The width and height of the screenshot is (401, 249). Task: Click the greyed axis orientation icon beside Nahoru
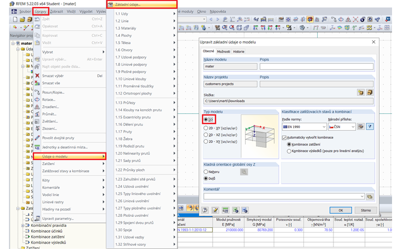click(244, 172)
